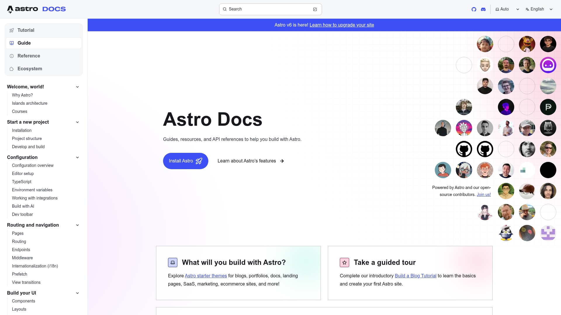Switch to the Reference tab

[x=44, y=56]
